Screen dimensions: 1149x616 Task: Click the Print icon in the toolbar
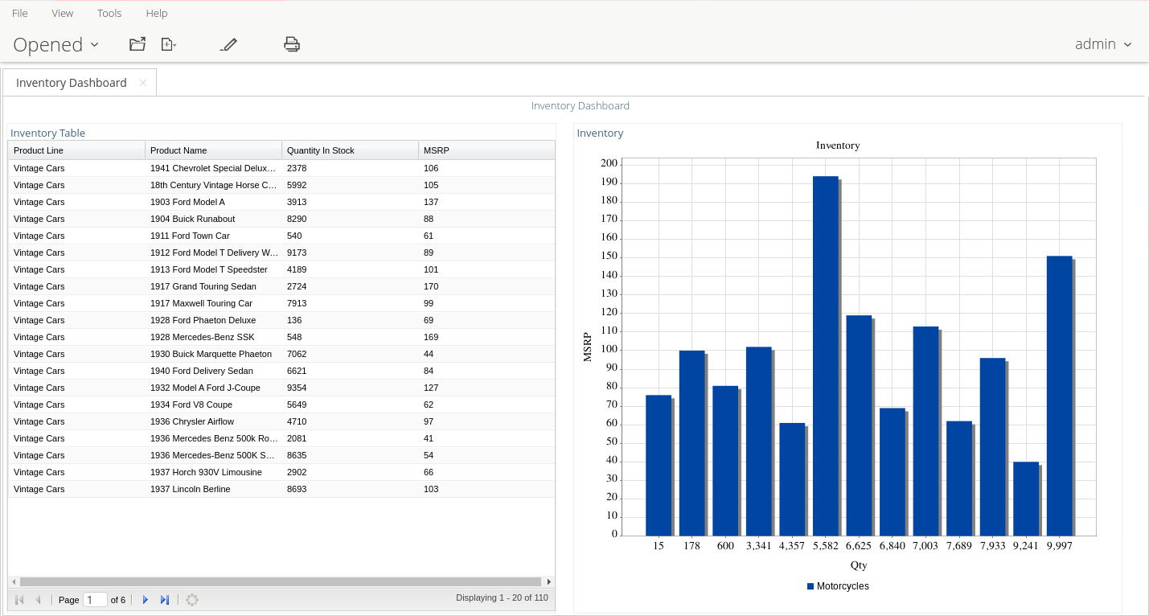(x=292, y=44)
